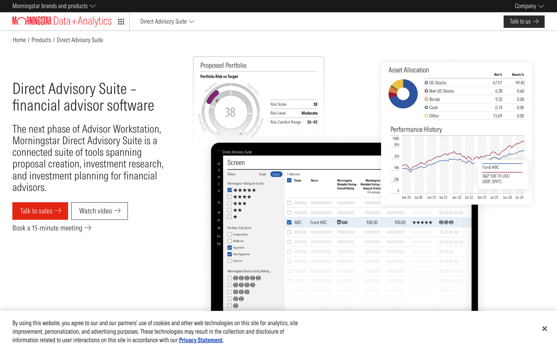
Task: Click the Other yellow legend marker
Action: (x=426, y=116)
